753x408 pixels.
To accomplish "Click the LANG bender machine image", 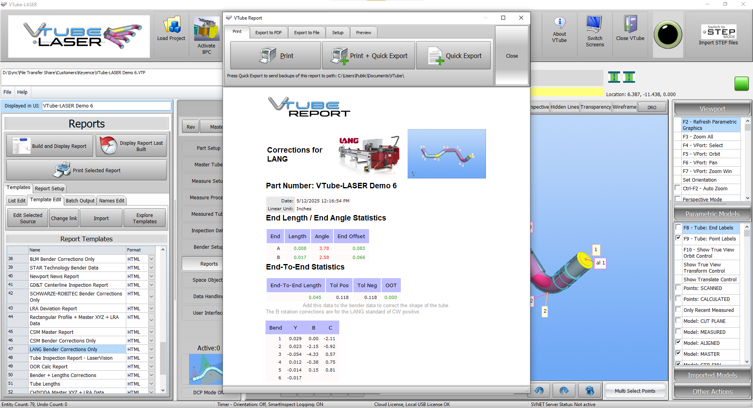I will pyautogui.click(x=369, y=155).
